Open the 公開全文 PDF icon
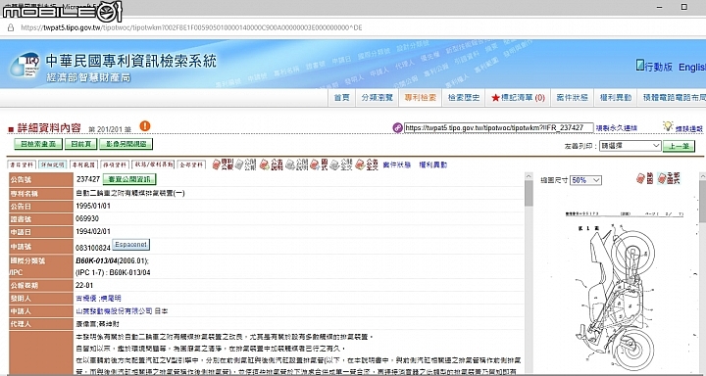The height and width of the screenshot is (376, 706). pyautogui.click(x=341, y=164)
